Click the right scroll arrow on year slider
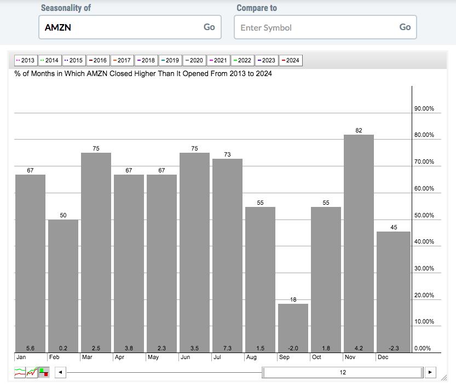The image size is (456, 387). pos(430,373)
